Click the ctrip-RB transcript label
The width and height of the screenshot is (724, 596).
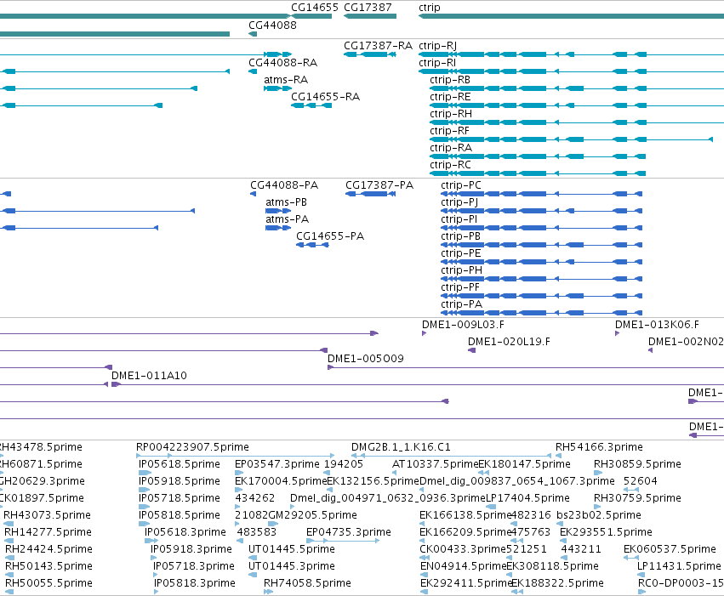(x=450, y=80)
